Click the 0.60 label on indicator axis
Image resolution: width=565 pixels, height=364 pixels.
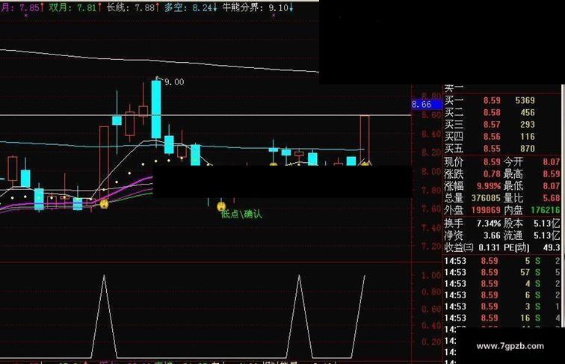coord(431,309)
